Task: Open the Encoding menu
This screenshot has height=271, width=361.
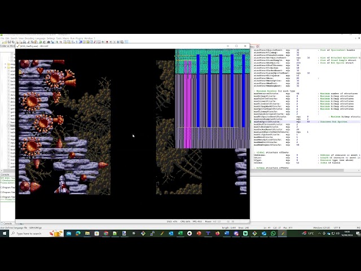Action: [x=29, y=38]
